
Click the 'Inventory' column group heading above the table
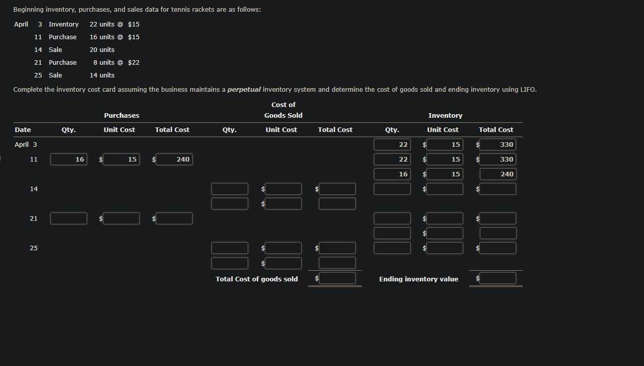click(445, 116)
